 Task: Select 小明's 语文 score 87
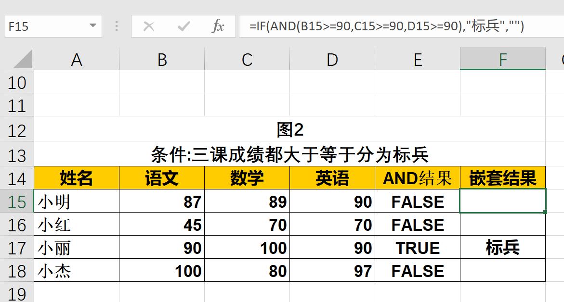(162, 201)
